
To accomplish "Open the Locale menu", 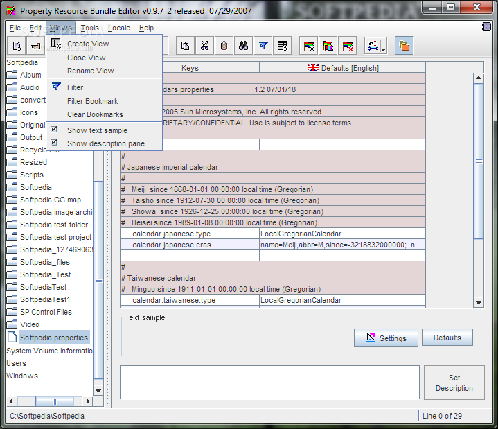I will pos(119,28).
